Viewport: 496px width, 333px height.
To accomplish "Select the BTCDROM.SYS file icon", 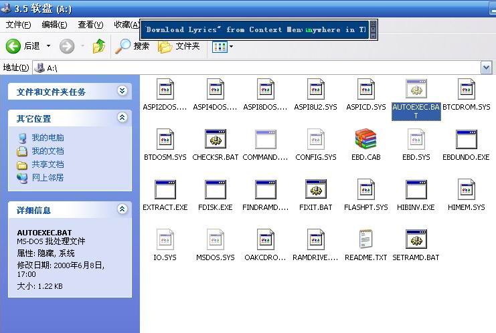I will [x=467, y=89].
